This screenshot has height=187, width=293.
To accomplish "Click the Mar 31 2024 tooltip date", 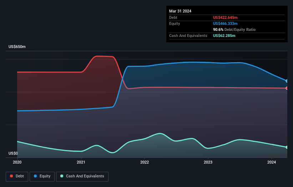I will pos(180,11).
